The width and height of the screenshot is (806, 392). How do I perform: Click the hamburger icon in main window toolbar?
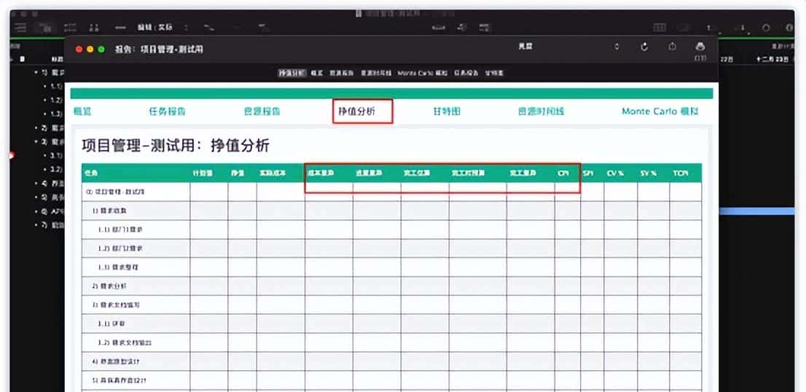[x=21, y=28]
